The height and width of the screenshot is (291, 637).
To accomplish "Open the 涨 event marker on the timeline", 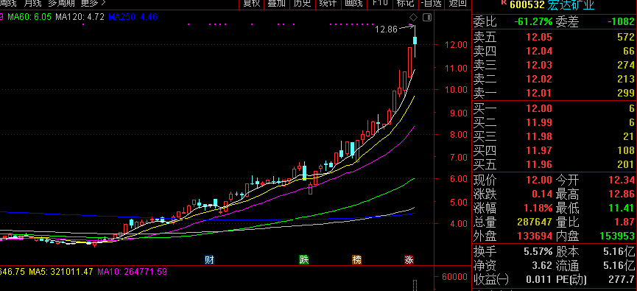I will point(409,260).
